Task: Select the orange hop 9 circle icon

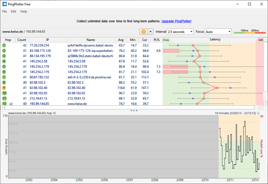Action: pos(4,88)
